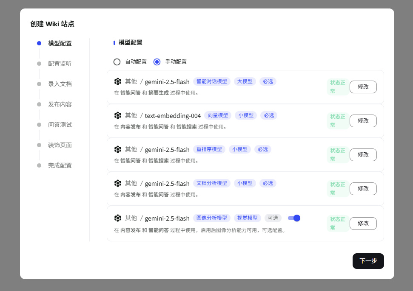Click the model icon on the 重排序模型 row

click(118, 149)
